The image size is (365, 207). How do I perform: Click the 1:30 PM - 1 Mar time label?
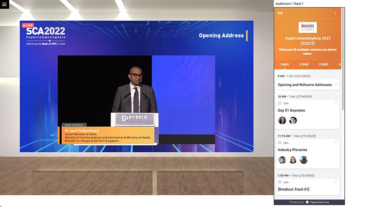[x=296, y=176]
